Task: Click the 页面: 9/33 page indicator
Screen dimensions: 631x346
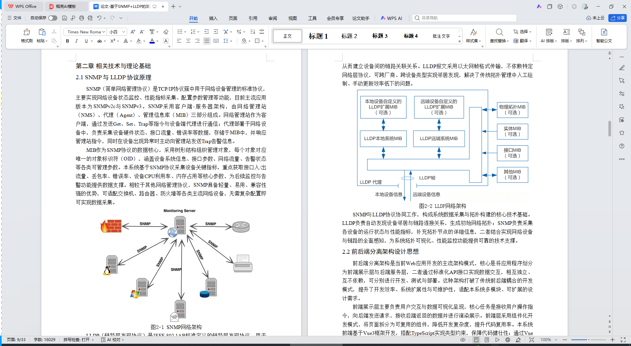Action: point(16,340)
